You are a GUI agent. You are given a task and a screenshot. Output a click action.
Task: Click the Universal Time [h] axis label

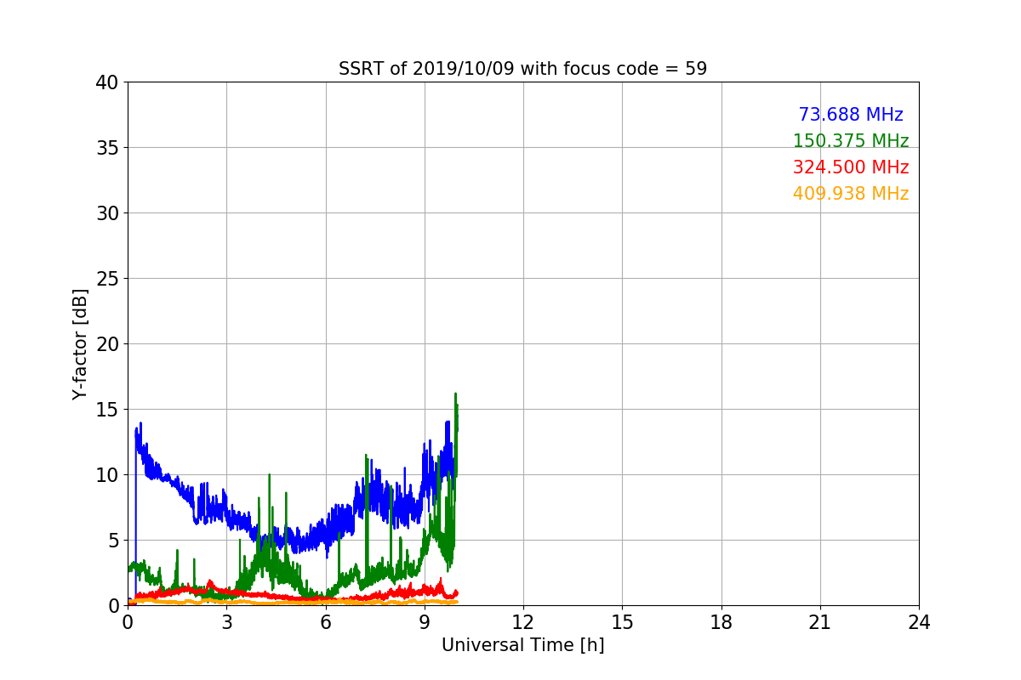click(522, 645)
